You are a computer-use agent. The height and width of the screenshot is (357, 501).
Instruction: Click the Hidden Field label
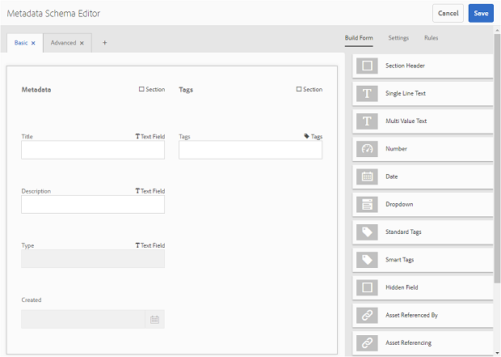coord(402,287)
